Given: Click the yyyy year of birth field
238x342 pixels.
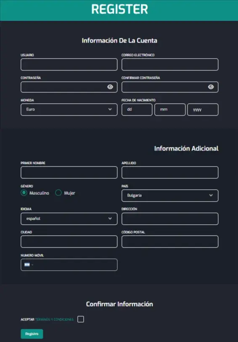Looking at the screenshot, I should (203, 110).
